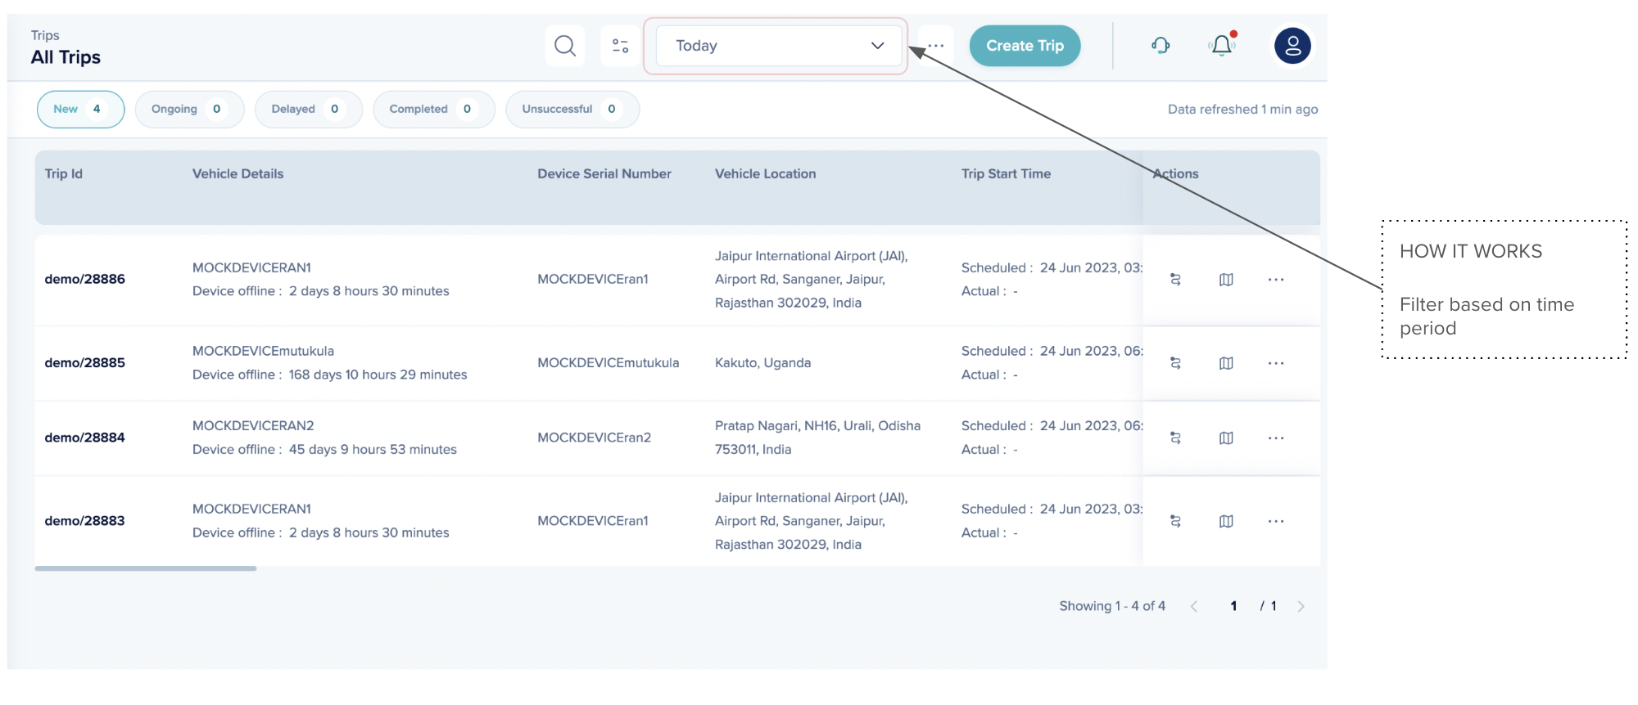Open the user profile avatar
The width and height of the screenshot is (1638, 705).
1292,46
